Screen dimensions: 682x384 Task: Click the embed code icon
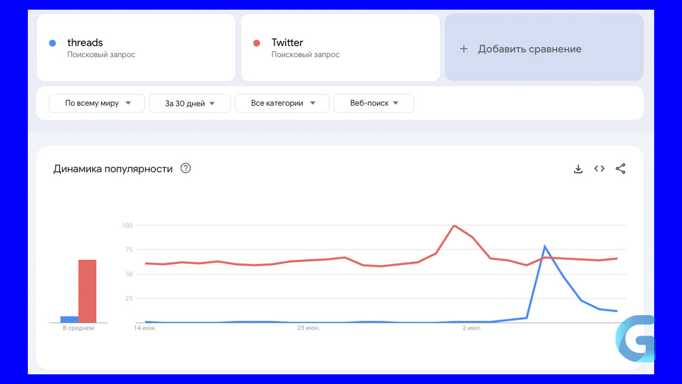tap(599, 169)
